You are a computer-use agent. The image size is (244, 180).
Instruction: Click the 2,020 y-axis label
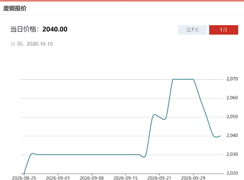[232, 173]
